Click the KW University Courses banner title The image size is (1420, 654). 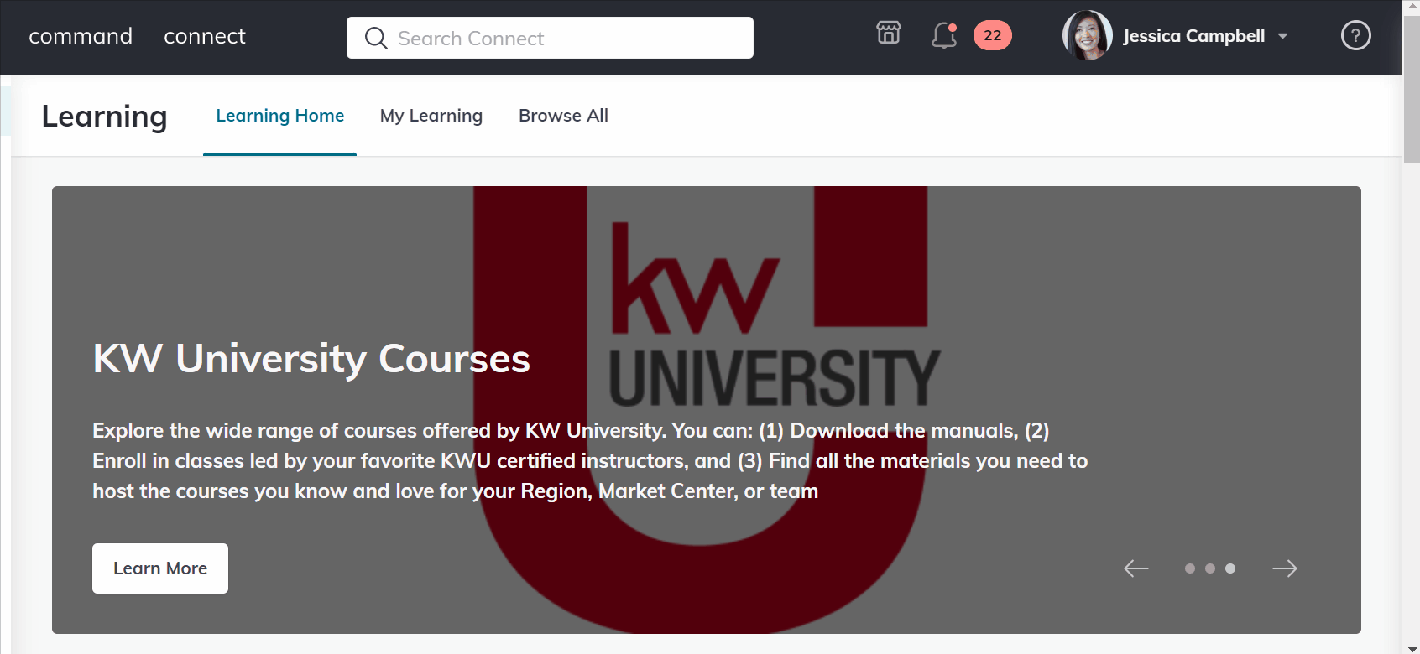coord(311,359)
